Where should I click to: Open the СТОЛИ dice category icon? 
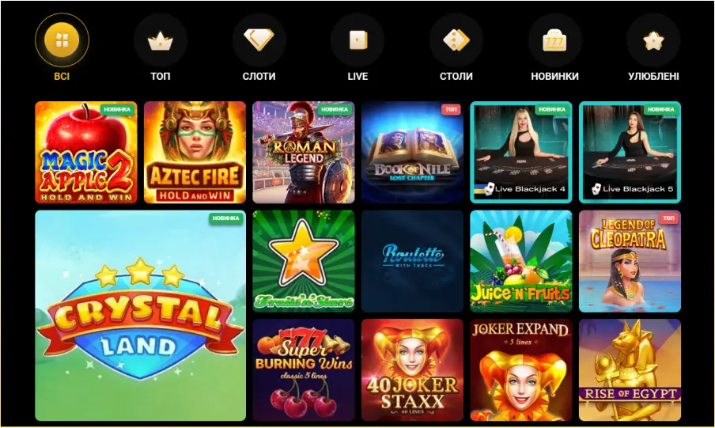pos(456,40)
